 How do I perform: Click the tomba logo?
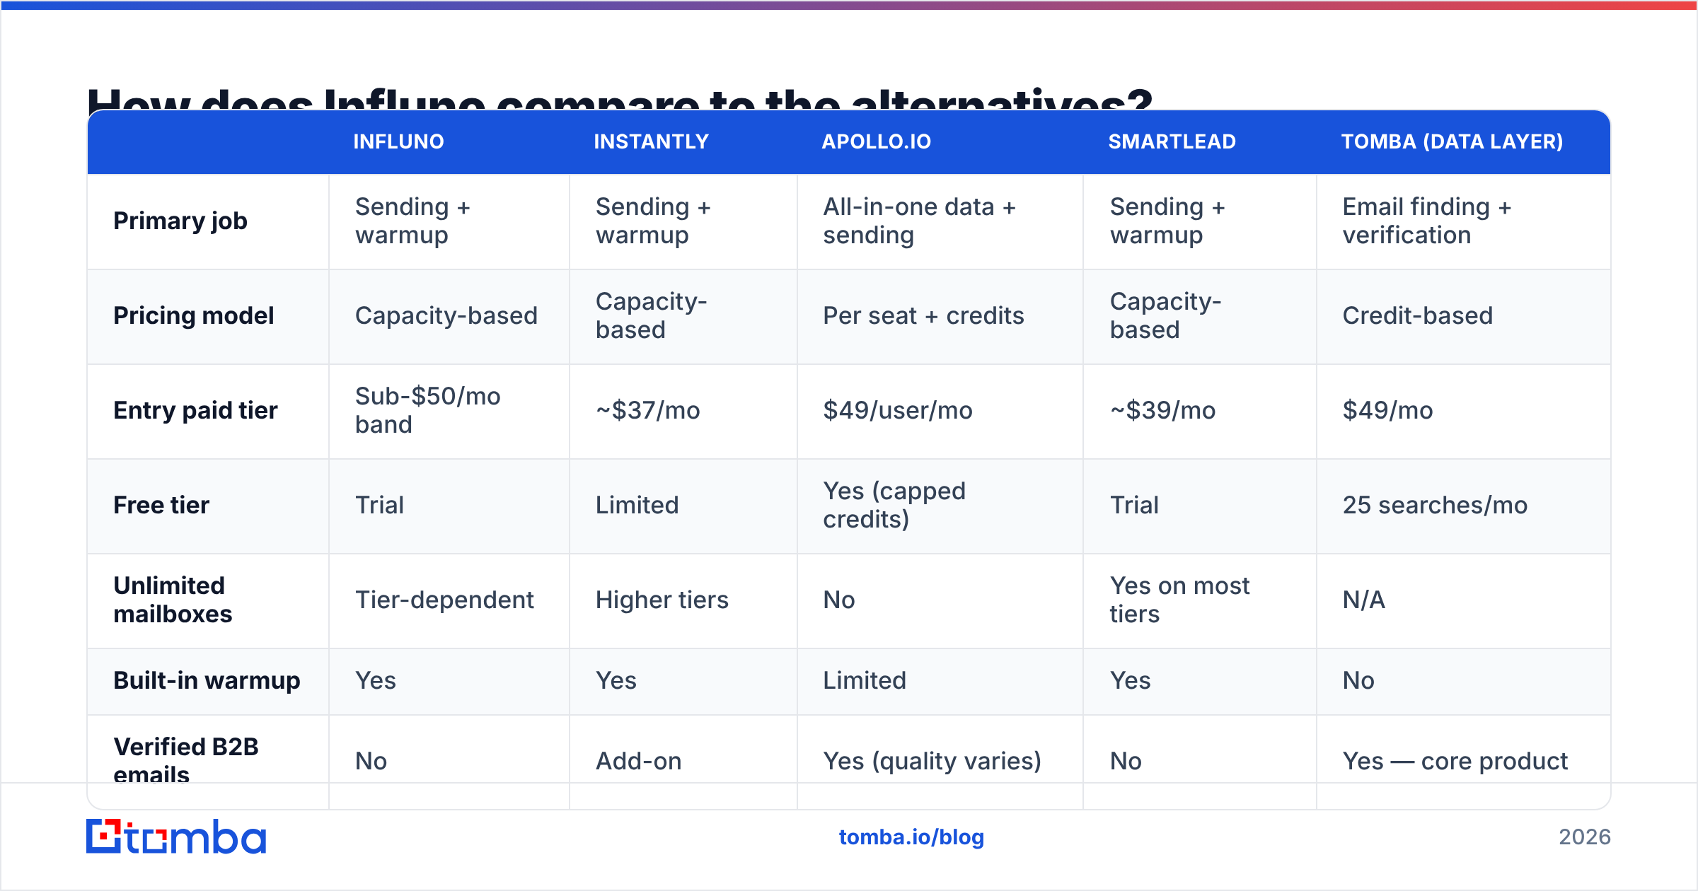[176, 837]
